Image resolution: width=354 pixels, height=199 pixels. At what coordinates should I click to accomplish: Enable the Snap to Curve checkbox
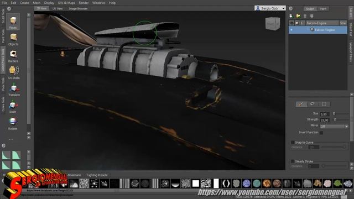pos(293,143)
